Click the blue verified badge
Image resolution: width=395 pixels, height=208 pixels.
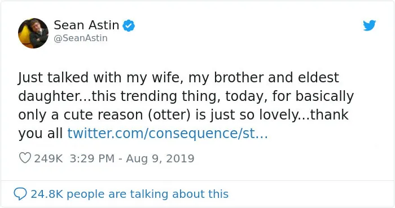[129, 25]
